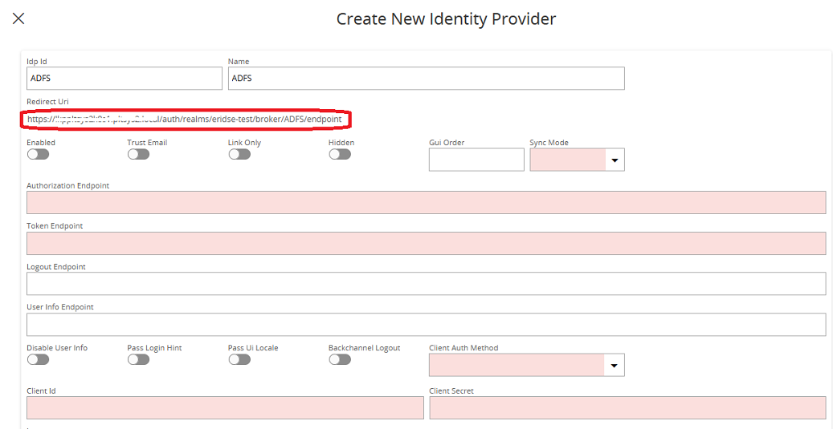
Task: Click the Idp Id text field
Action: pyautogui.click(x=124, y=79)
